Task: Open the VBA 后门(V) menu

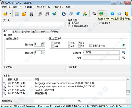Action: click(44, 7)
